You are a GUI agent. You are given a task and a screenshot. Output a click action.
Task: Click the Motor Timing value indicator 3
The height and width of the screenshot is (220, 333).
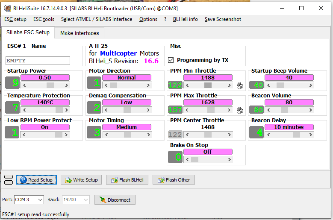pyautogui.click(x=94, y=132)
